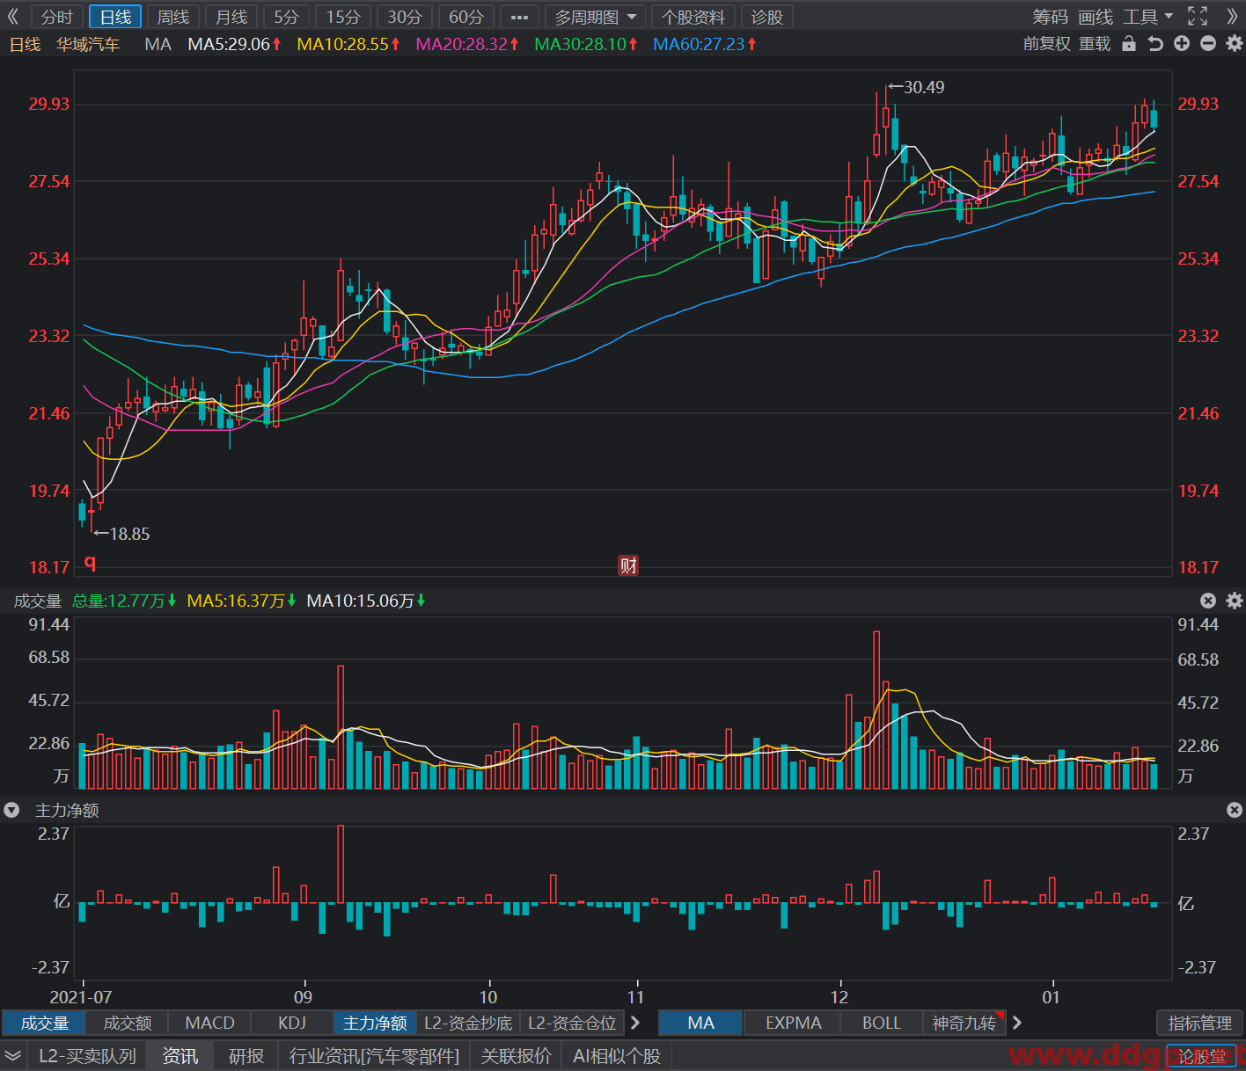Expand side panel with top-right double chevron
The width and height of the screenshot is (1246, 1071).
coord(1232,17)
